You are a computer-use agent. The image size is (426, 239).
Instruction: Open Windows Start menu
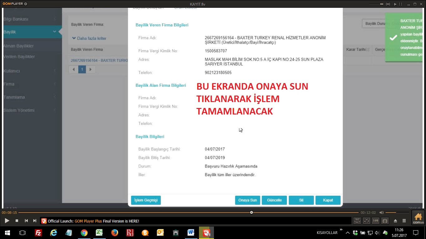(x=7, y=232)
